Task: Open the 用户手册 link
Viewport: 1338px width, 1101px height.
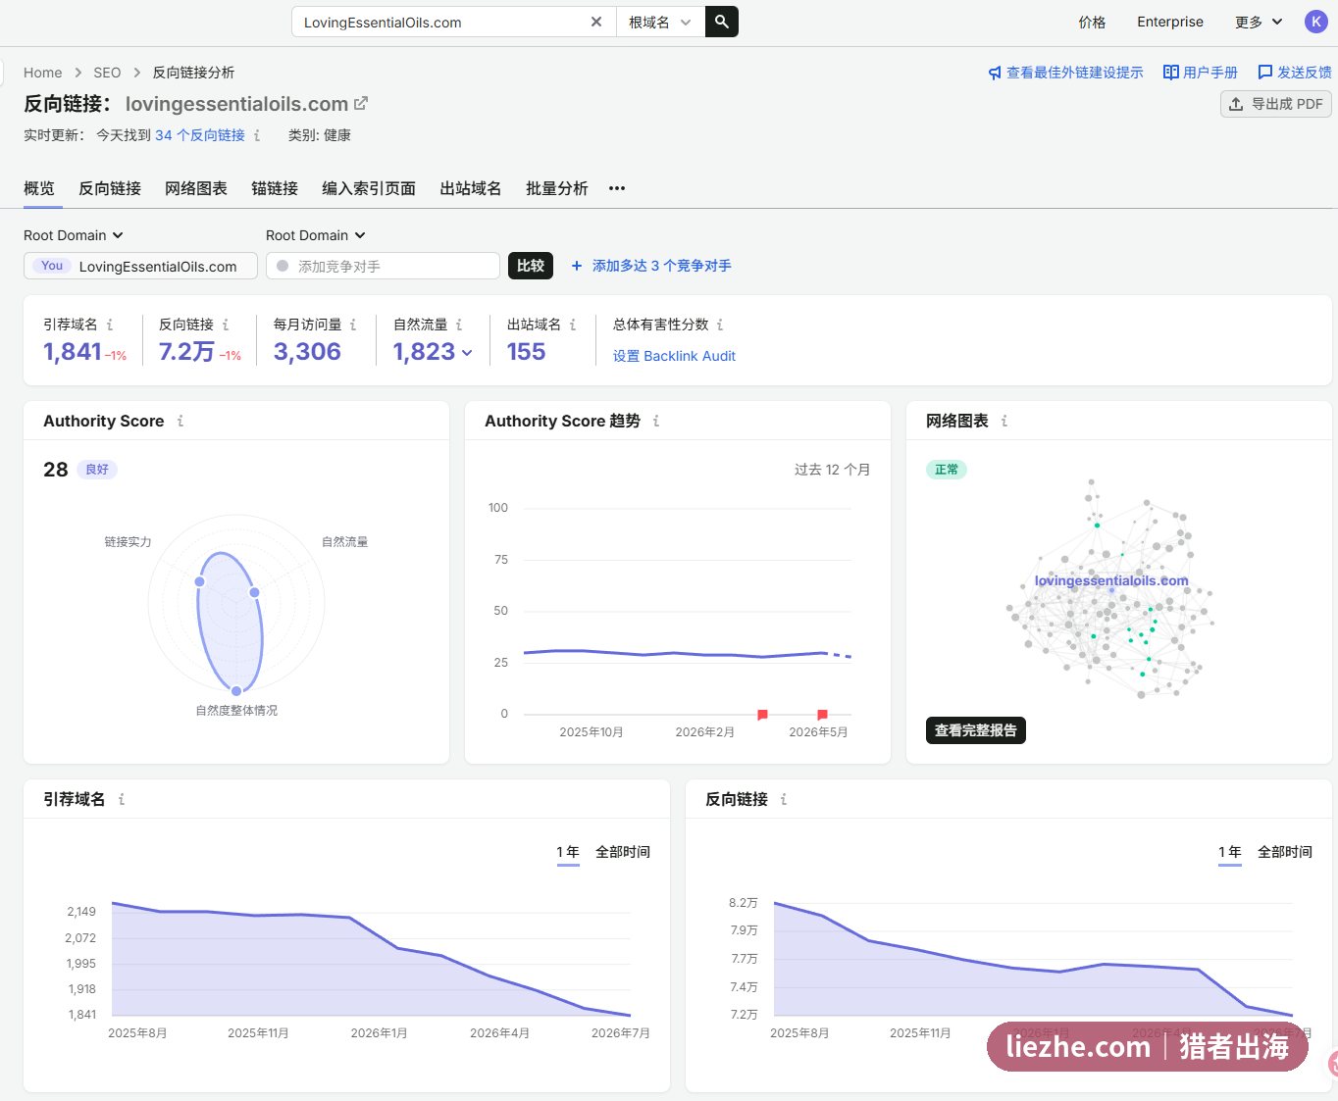Action: (1201, 73)
